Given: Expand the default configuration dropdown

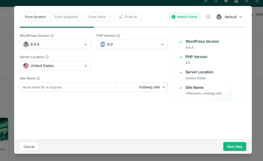Looking at the screenshot, I should [229, 17].
